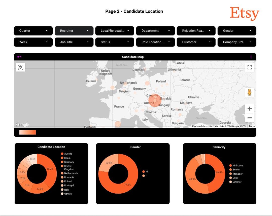272x216 pixels.
Task: Open the Candidate Map three-dot options menu
Action: coord(251,57)
